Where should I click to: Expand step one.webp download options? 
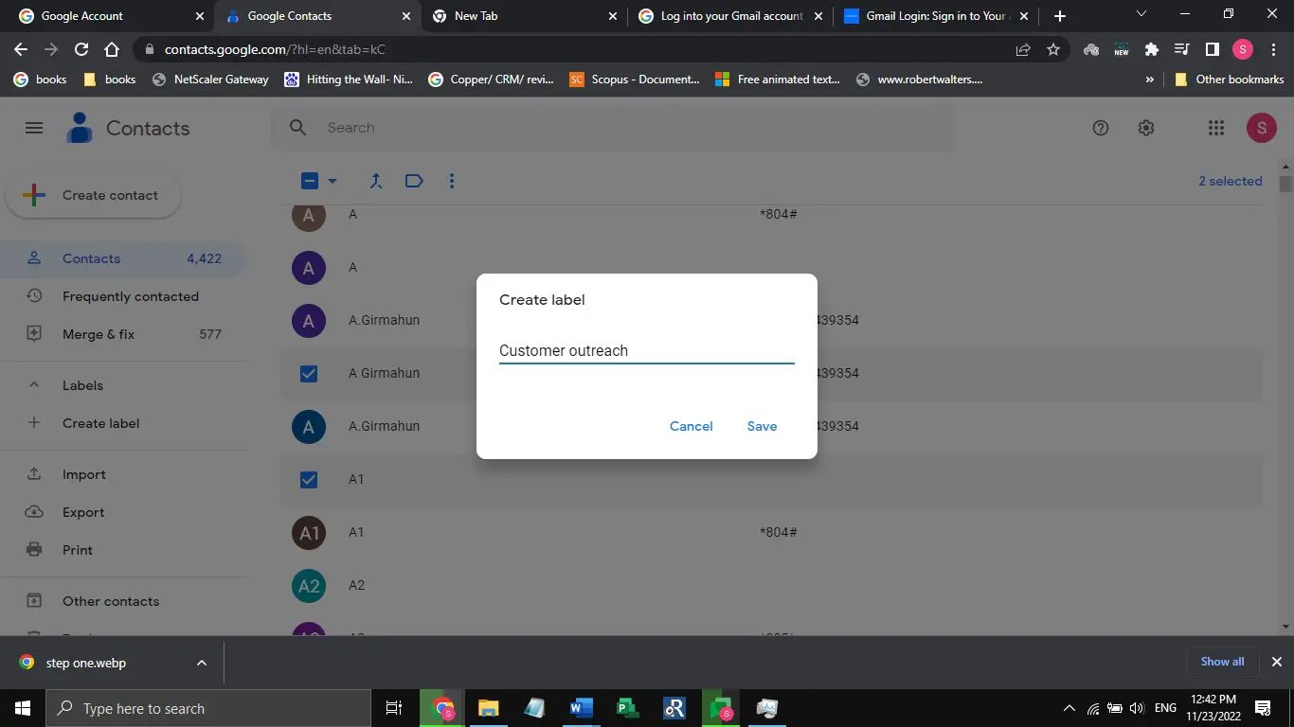point(202,663)
